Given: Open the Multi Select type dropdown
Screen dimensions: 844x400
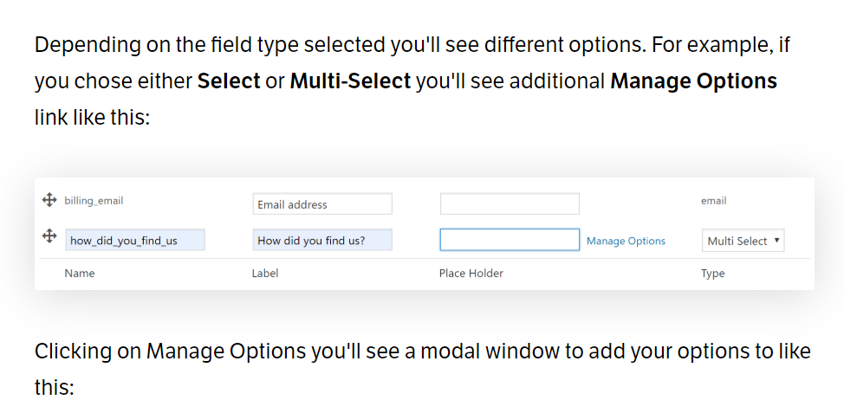Looking at the screenshot, I should [743, 241].
